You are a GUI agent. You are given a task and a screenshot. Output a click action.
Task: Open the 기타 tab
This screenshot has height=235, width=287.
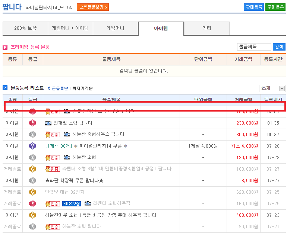tap(206, 28)
